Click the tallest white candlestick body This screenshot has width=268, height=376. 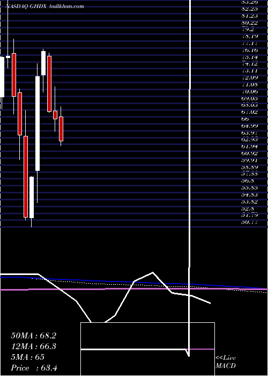pyautogui.click(x=38, y=124)
